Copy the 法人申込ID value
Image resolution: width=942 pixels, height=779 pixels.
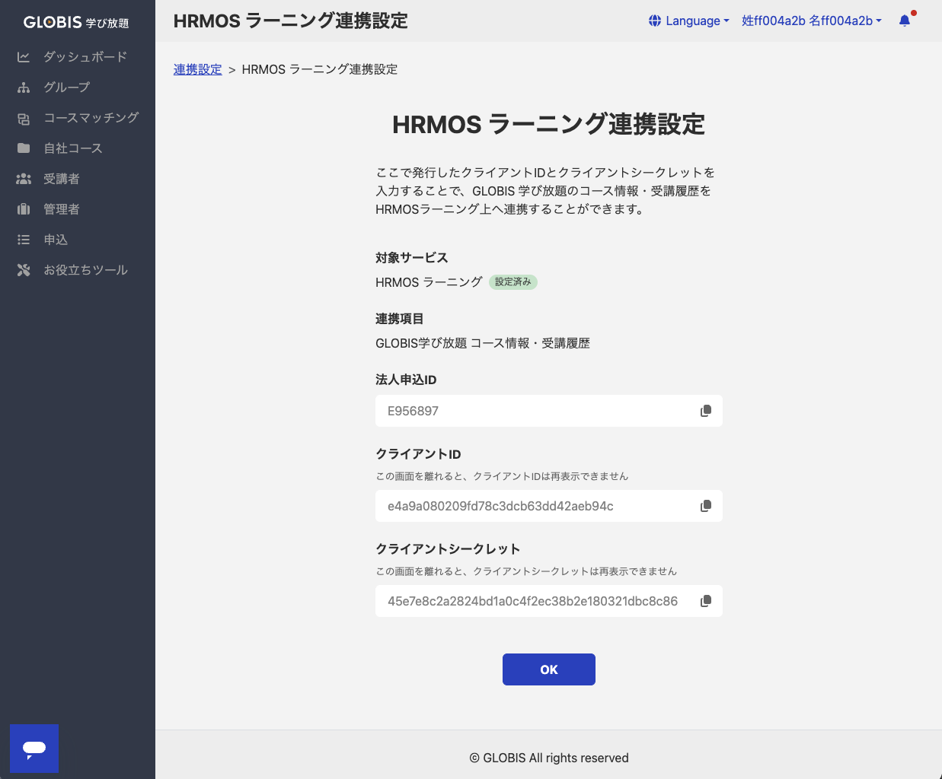pyautogui.click(x=706, y=411)
